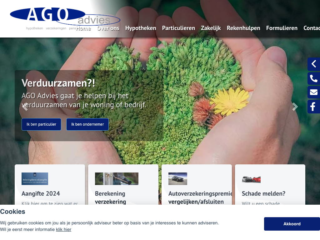Click the car image on Autoverzekeringspremie card

177,179
